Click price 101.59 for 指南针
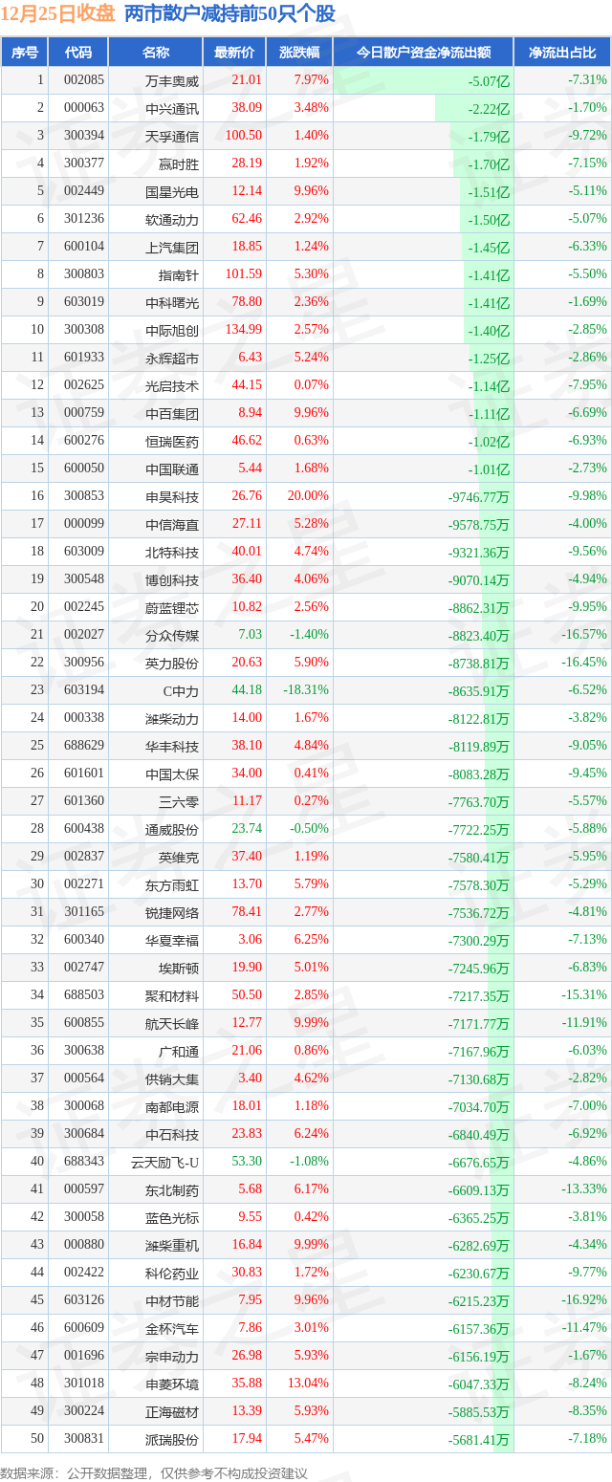This screenshot has width=612, height=1482. tap(243, 274)
